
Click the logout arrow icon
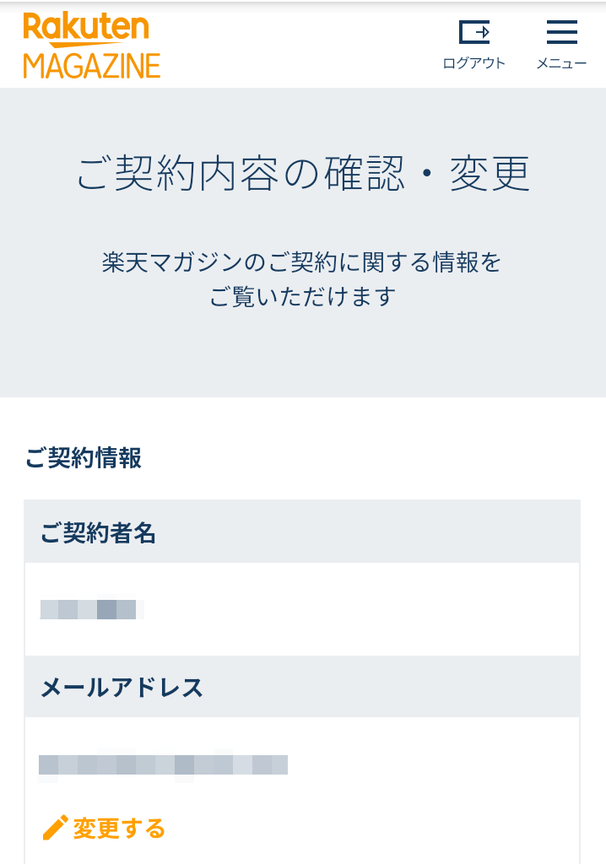coord(474,32)
